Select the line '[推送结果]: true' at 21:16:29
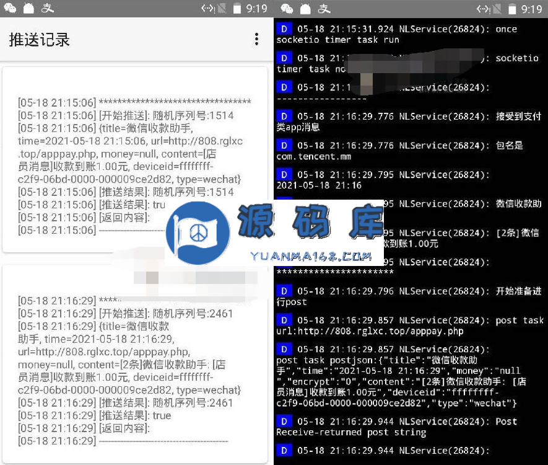The image size is (548, 465). (94, 415)
